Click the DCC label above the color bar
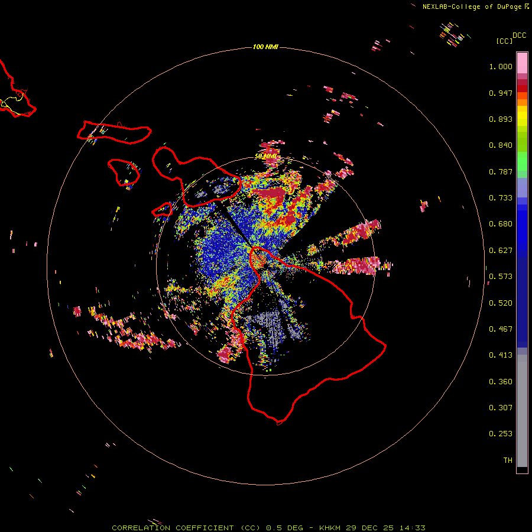This screenshot has width=532, height=532. [520, 35]
